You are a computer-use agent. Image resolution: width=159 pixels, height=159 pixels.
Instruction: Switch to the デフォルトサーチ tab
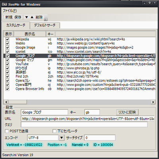pyautogui.click(x=45, y=25)
